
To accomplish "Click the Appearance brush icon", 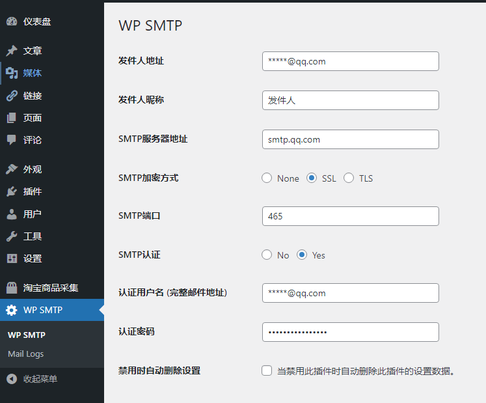I will pos(12,169).
